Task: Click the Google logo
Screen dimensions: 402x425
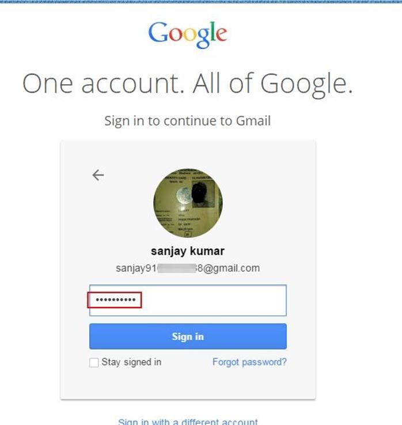Action: point(188,34)
